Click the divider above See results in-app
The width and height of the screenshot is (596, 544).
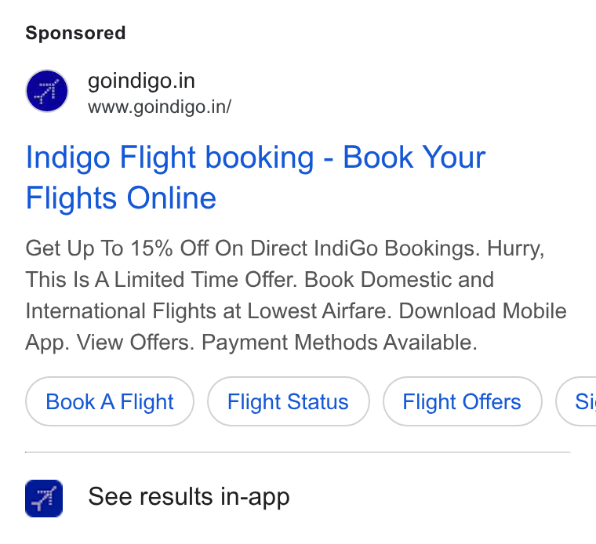(x=298, y=452)
